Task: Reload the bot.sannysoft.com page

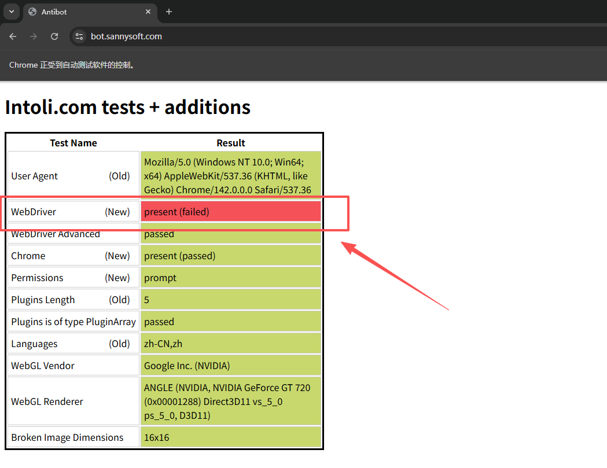Action: point(54,36)
